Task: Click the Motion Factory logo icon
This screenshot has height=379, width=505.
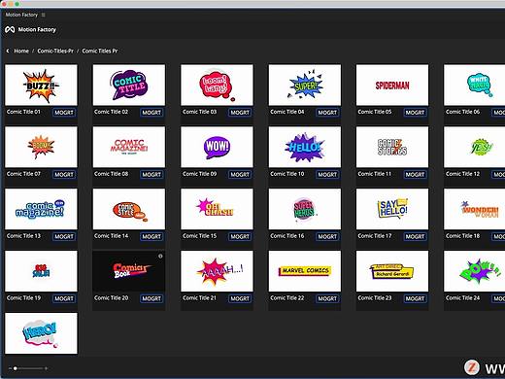Action: click(10, 30)
